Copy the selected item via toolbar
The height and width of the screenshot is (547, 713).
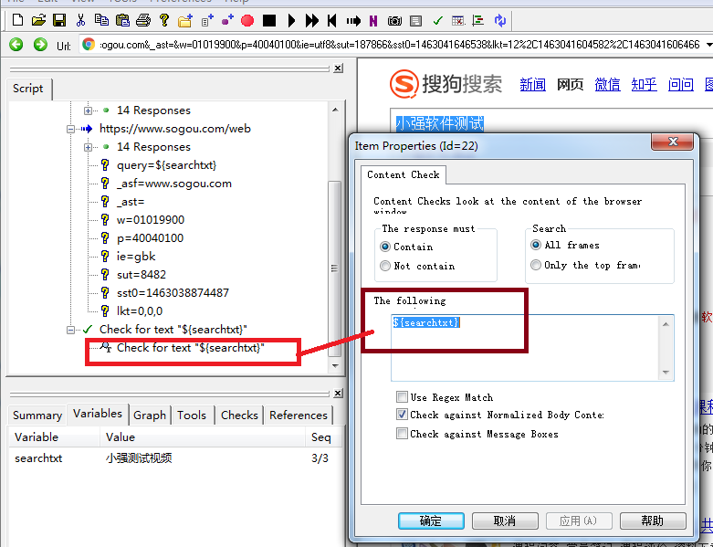point(101,20)
